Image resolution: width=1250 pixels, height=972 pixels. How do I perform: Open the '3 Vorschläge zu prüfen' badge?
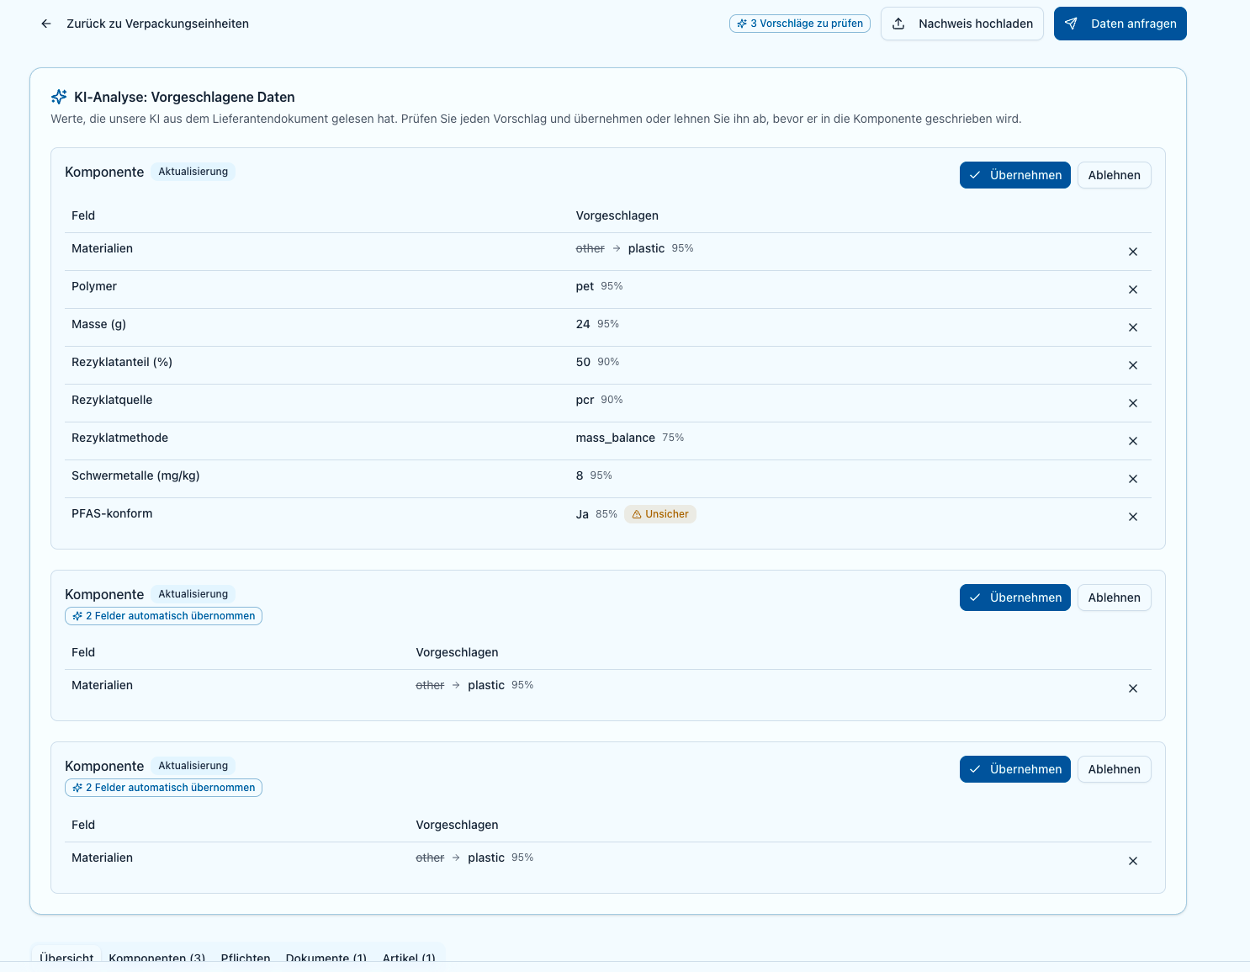800,24
